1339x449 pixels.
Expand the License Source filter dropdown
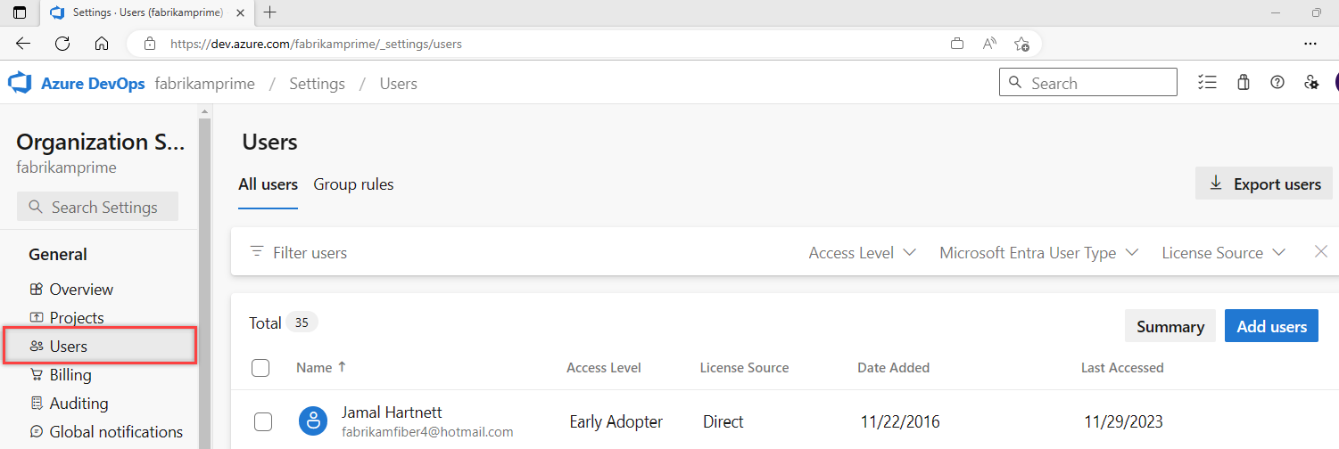click(x=1223, y=253)
